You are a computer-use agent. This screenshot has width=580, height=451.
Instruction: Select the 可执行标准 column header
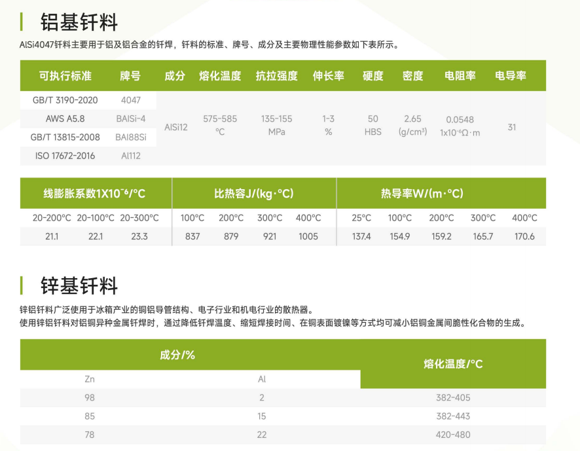tap(65, 76)
